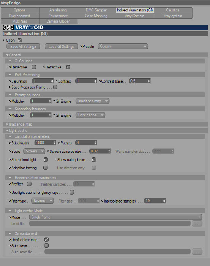The height and width of the screenshot is (266, 210).
Task: Open the Light cache Mode dropdown
Action: 115,217
